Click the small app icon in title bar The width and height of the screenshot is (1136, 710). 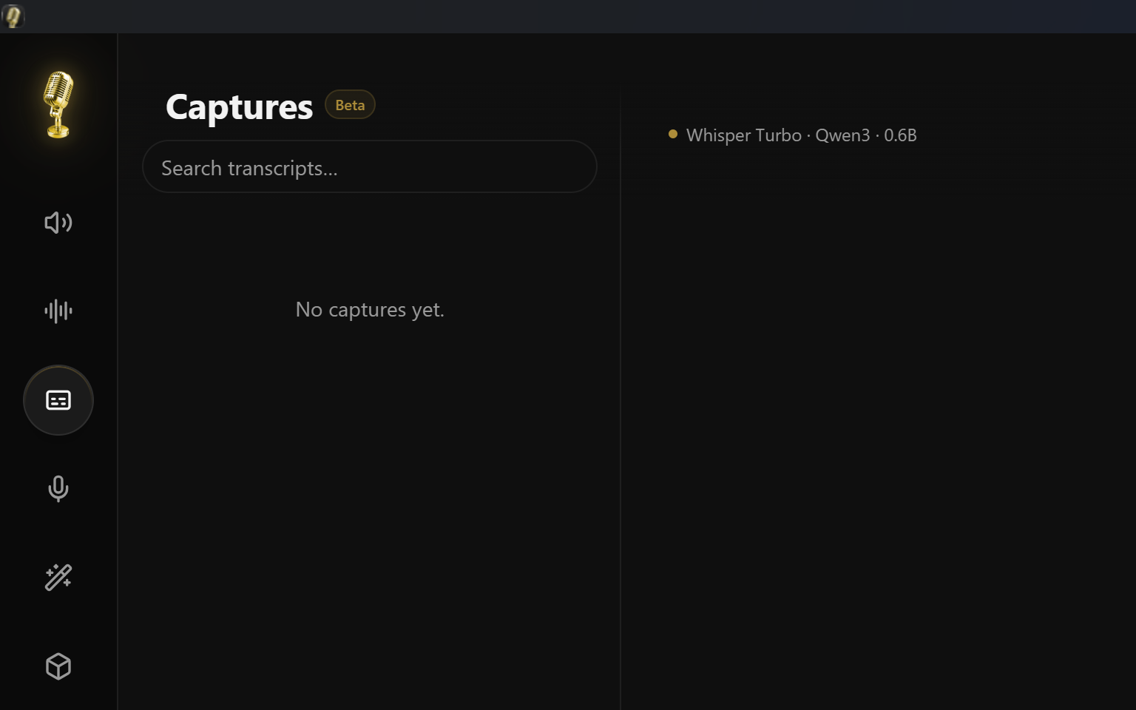click(x=13, y=16)
